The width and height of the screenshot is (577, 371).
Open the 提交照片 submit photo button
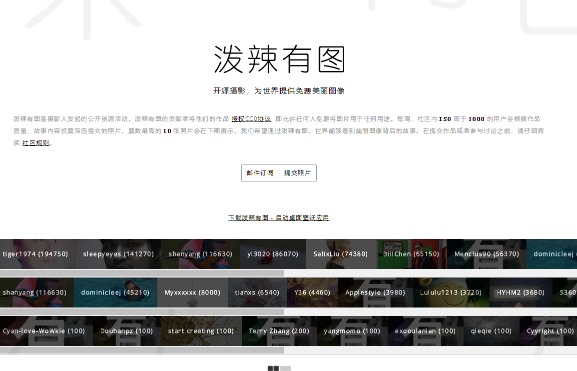point(298,173)
